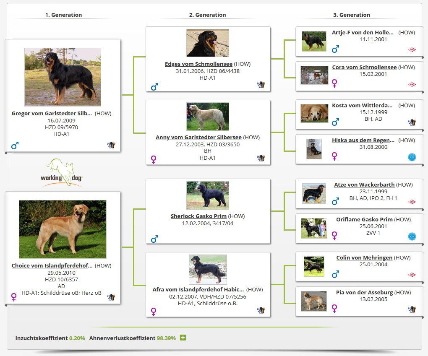Click the female symbol on Choice's card
Image resolution: width=428 pixels, height=356 pixels.
coord(14,297)
